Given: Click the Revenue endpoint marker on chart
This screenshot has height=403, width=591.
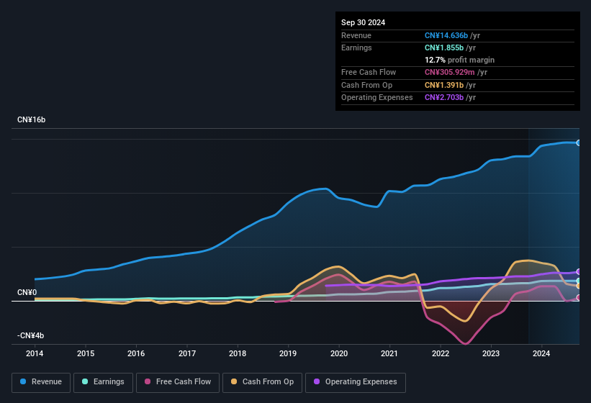Looking at the screenshot, I should [x=579, y=143].
